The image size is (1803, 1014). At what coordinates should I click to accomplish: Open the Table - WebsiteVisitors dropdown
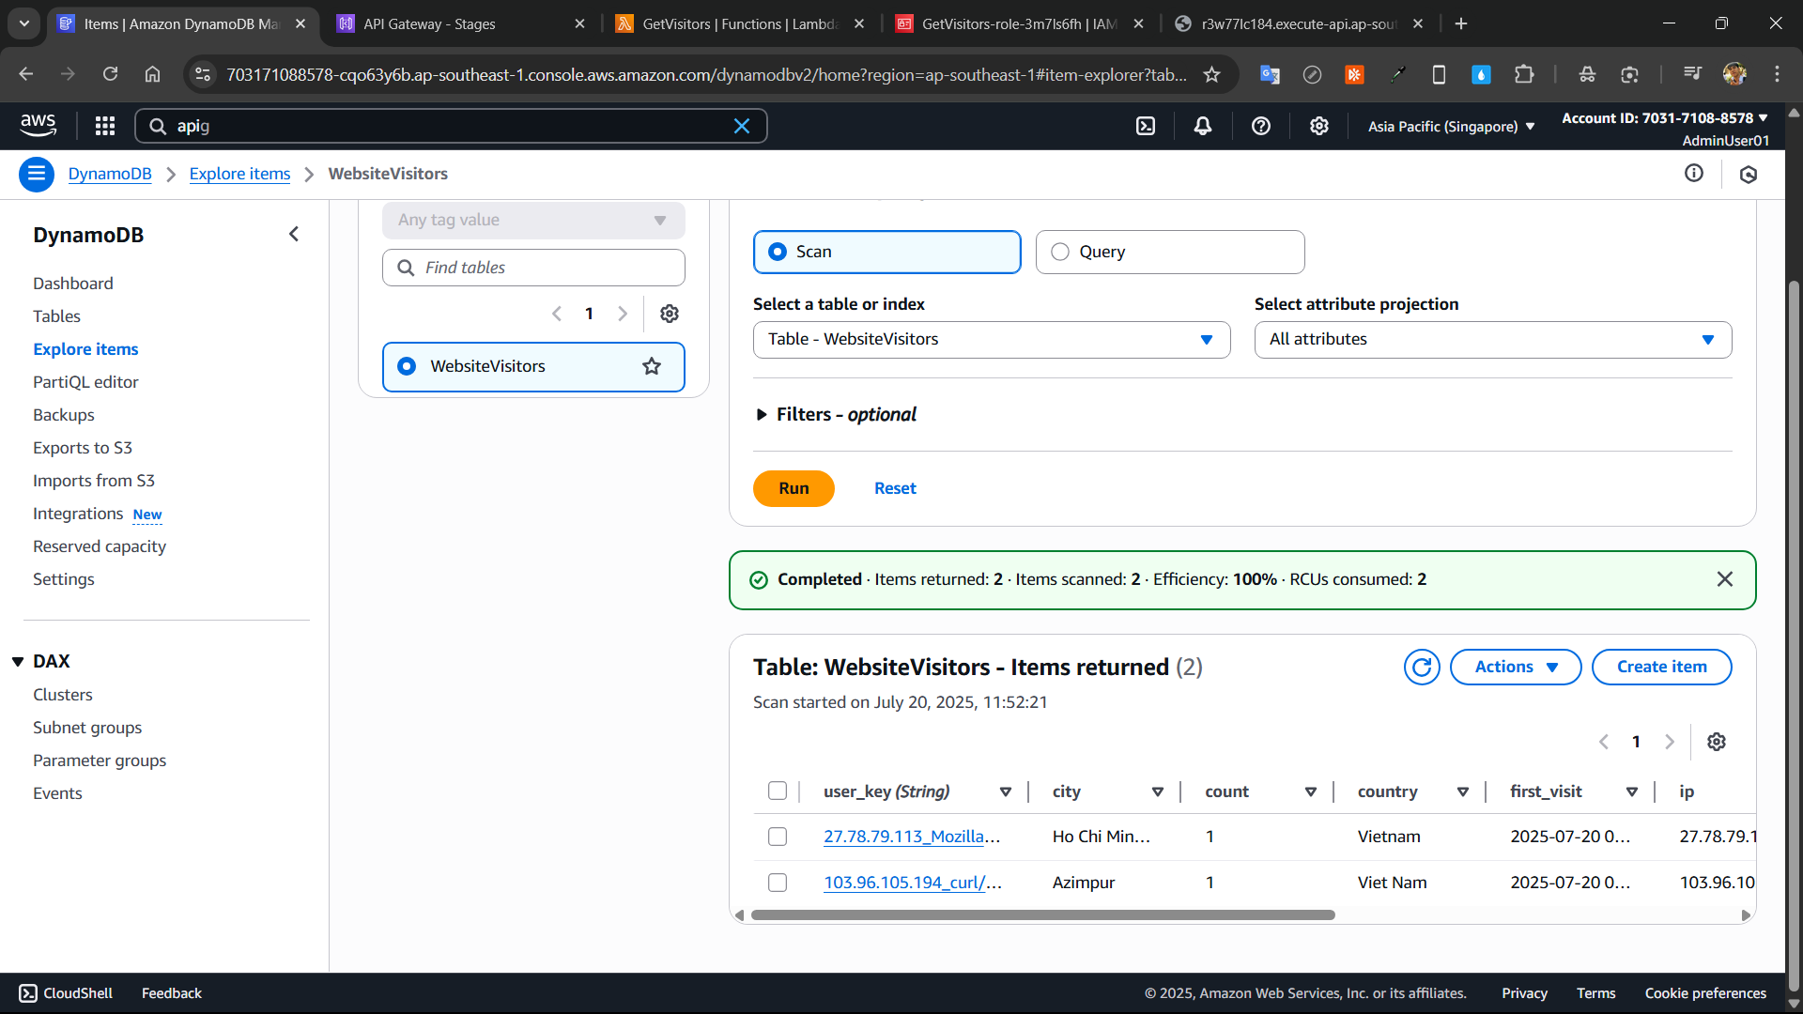pos(992,339)
